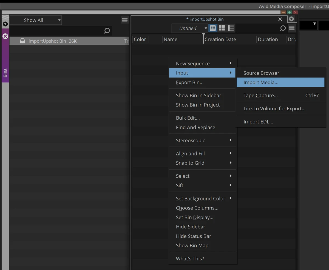Choose Hide Status Bar entry
Viewport: 329px width, 270px height.
click(202, 236)
